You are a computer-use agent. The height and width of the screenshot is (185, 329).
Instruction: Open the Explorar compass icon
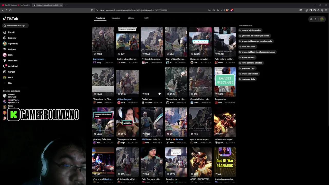point(5,38)
